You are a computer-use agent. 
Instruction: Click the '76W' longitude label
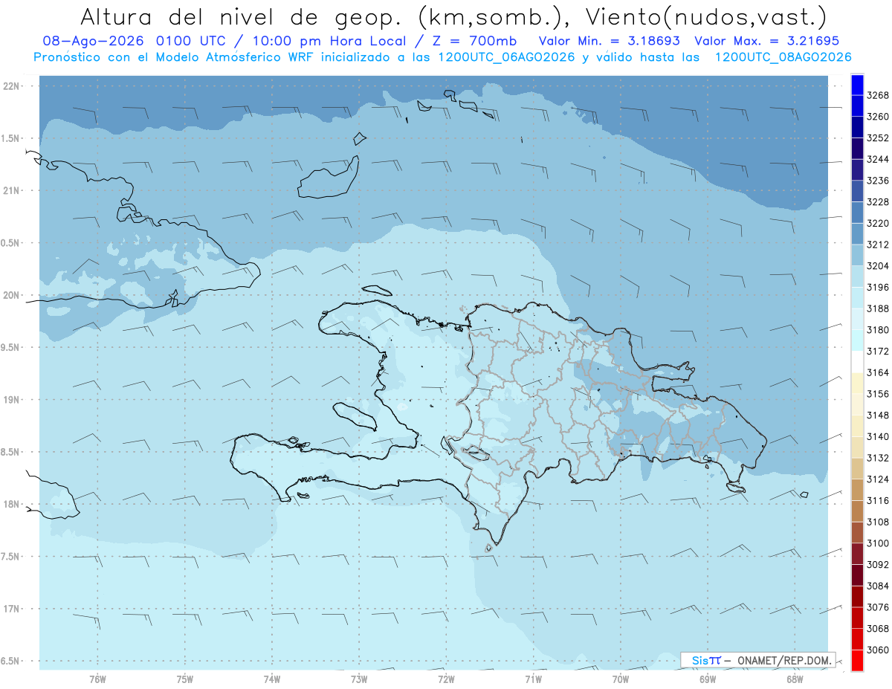[97, 679]
